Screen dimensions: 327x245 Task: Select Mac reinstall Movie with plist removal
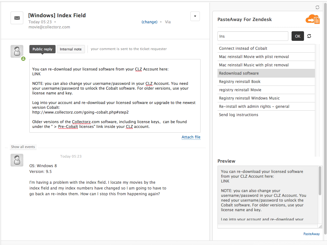point(254,57)
